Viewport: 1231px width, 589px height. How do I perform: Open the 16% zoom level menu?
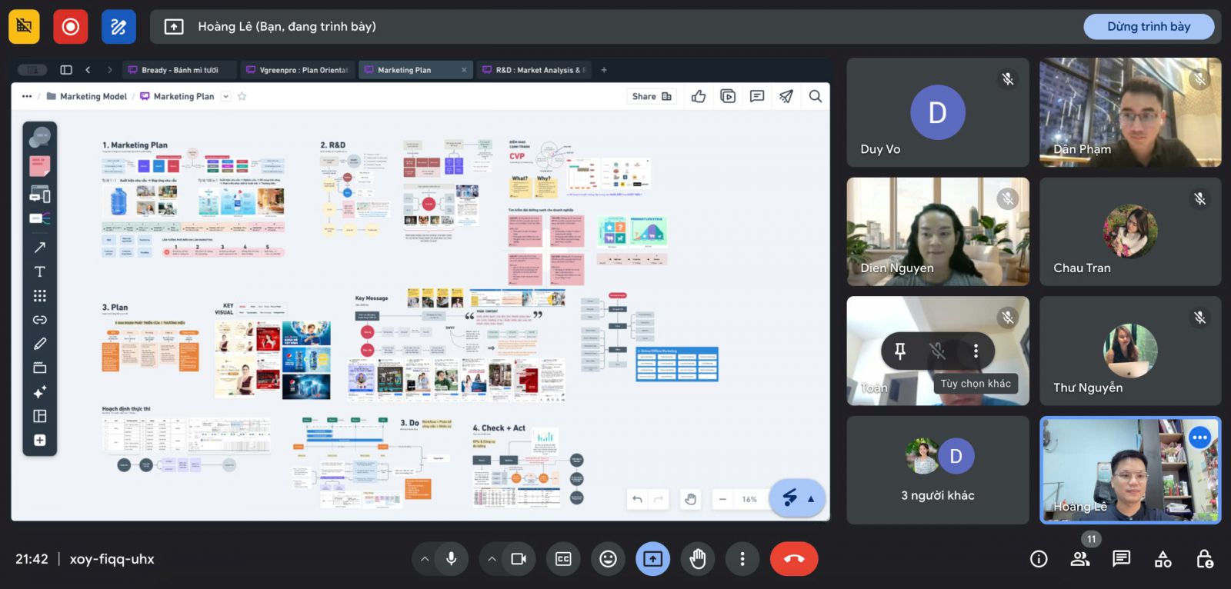pos(749,500)
